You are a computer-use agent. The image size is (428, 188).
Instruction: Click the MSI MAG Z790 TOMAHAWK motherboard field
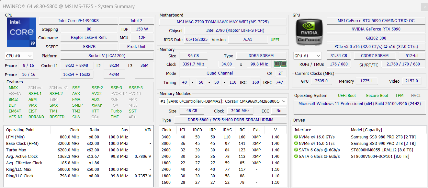click(x=222, y=22)
